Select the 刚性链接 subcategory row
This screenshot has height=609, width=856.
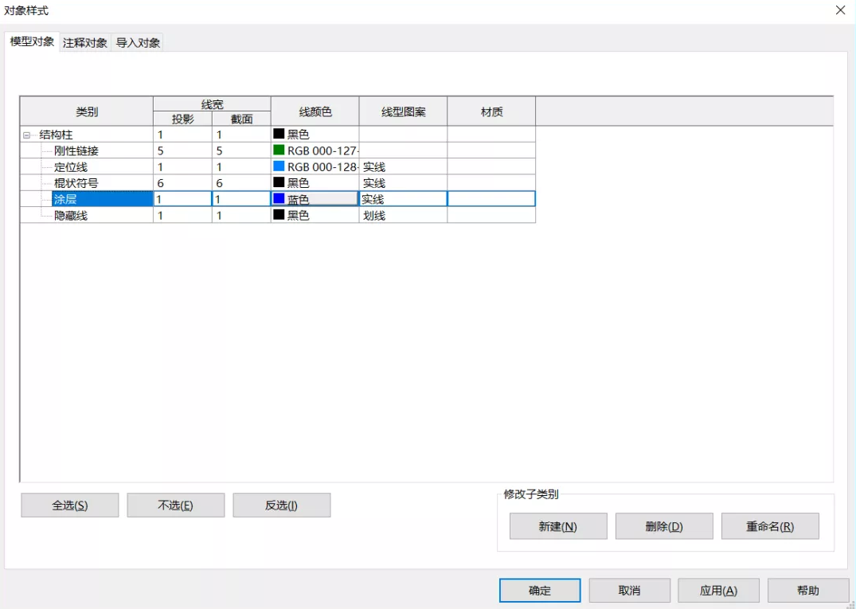click(76, 150)
